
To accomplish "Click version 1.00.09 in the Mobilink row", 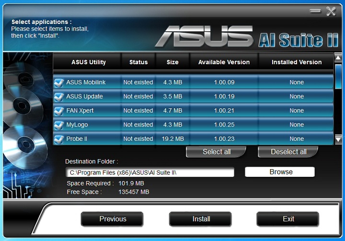I will click(x=224, y=82).
